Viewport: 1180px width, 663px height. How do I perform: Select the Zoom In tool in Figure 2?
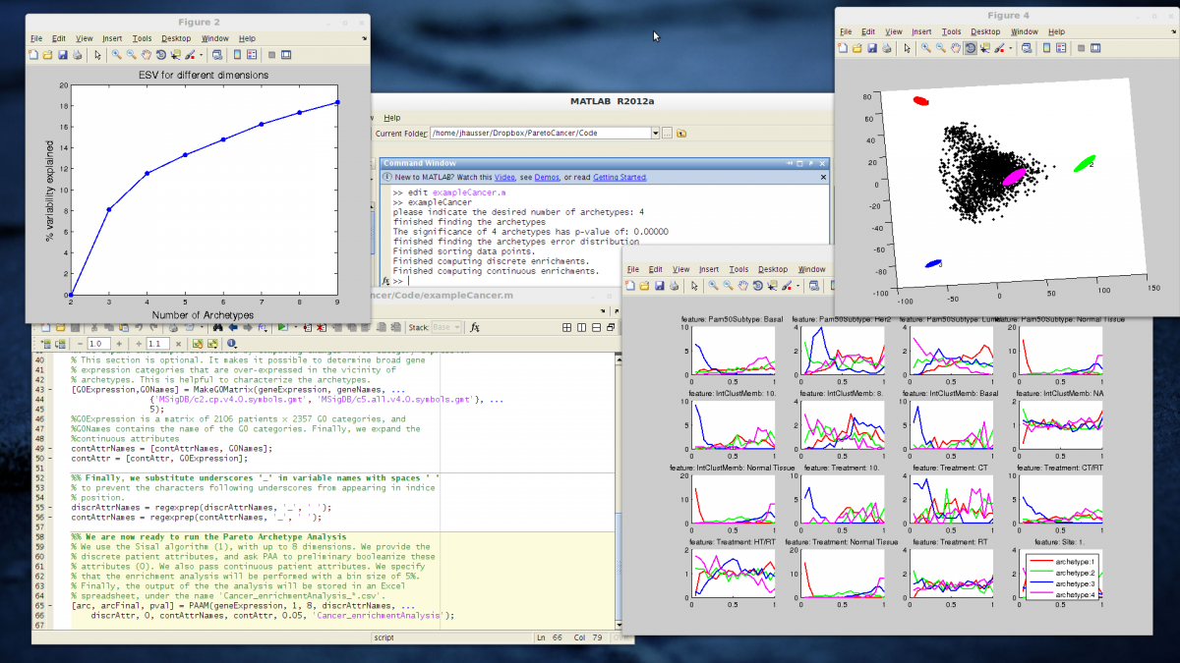tap(116, 55)
